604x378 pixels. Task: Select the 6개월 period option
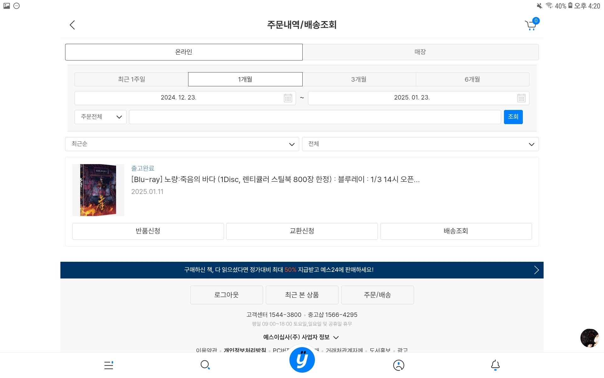tap(472, 79)
